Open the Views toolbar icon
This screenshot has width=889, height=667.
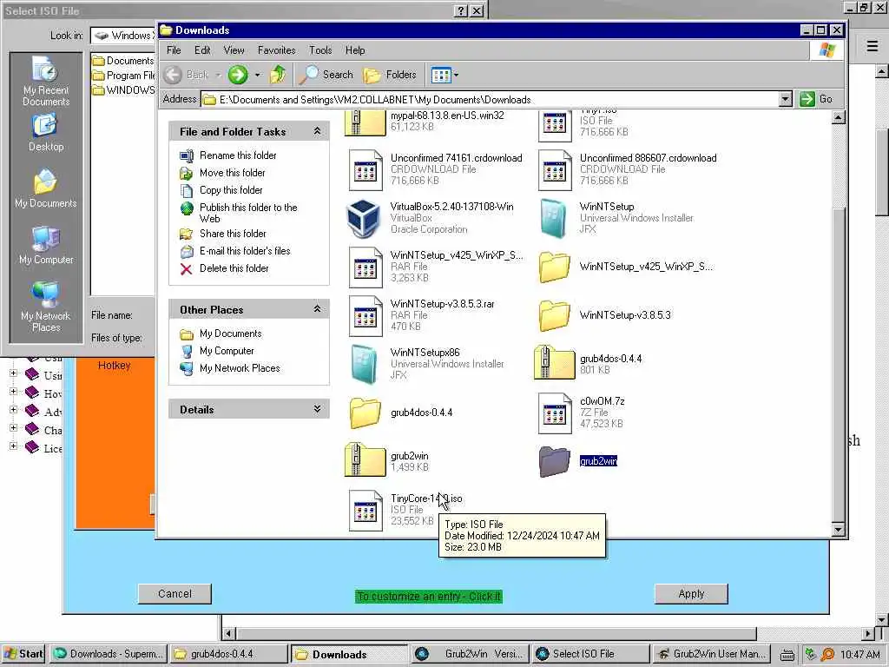coord(440,75)
